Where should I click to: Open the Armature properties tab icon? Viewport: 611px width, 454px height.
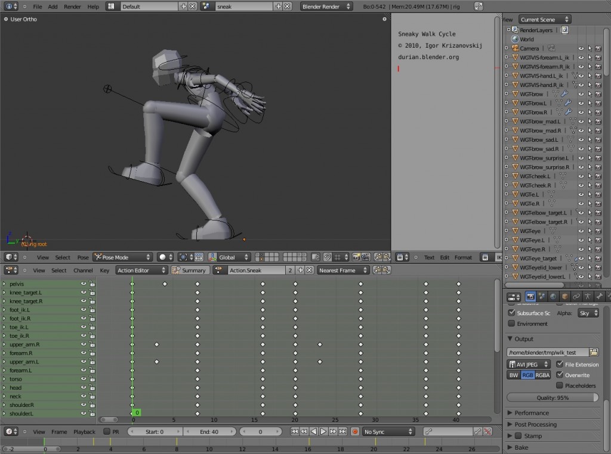coord(588,296)
